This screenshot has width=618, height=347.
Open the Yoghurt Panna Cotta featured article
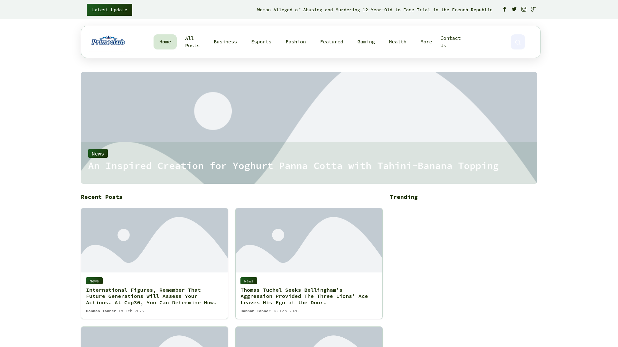coord(293,166)
